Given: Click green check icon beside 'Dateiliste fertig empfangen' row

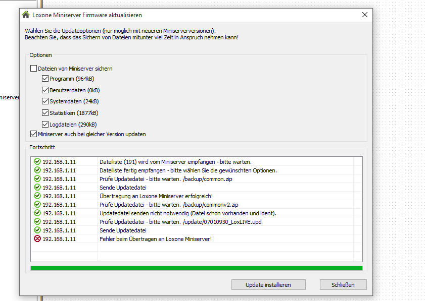Looking at the screenshot, I should [x=37, y=170].
